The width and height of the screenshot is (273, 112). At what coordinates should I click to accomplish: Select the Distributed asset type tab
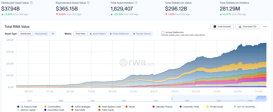25,34
